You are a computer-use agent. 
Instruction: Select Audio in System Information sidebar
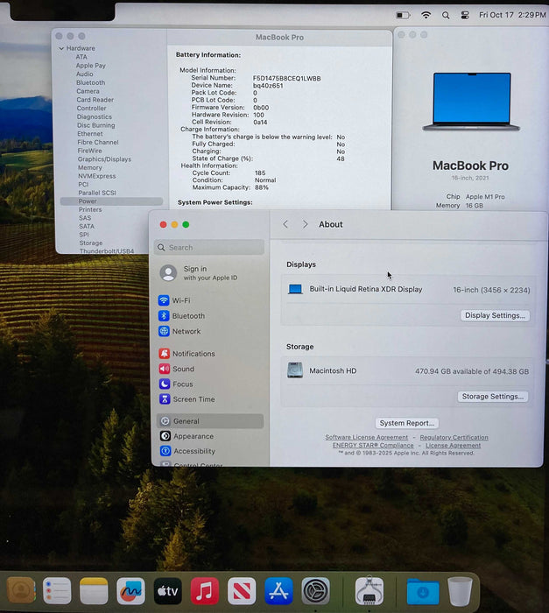(84, 74)
